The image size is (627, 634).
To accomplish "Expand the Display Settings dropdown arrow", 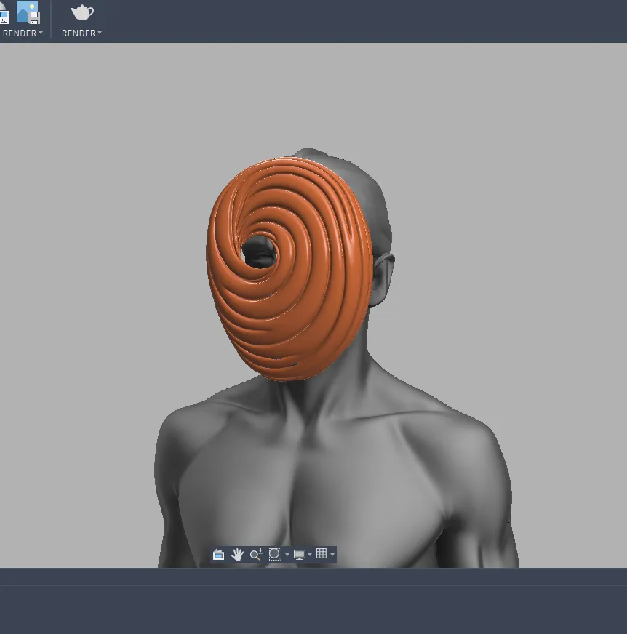I will coord(310,554).
